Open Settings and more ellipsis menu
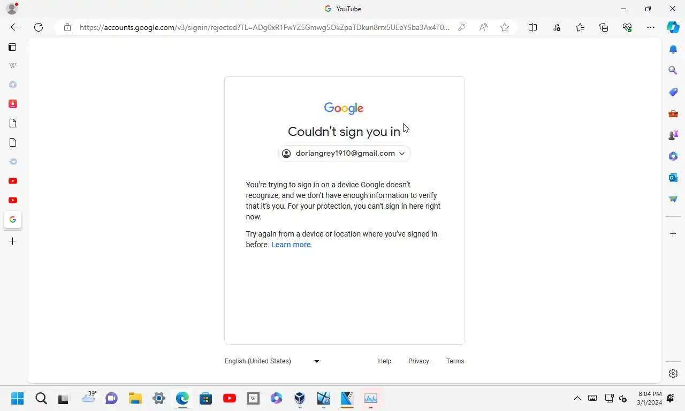The image size is (685, 411). click(651, 27)
